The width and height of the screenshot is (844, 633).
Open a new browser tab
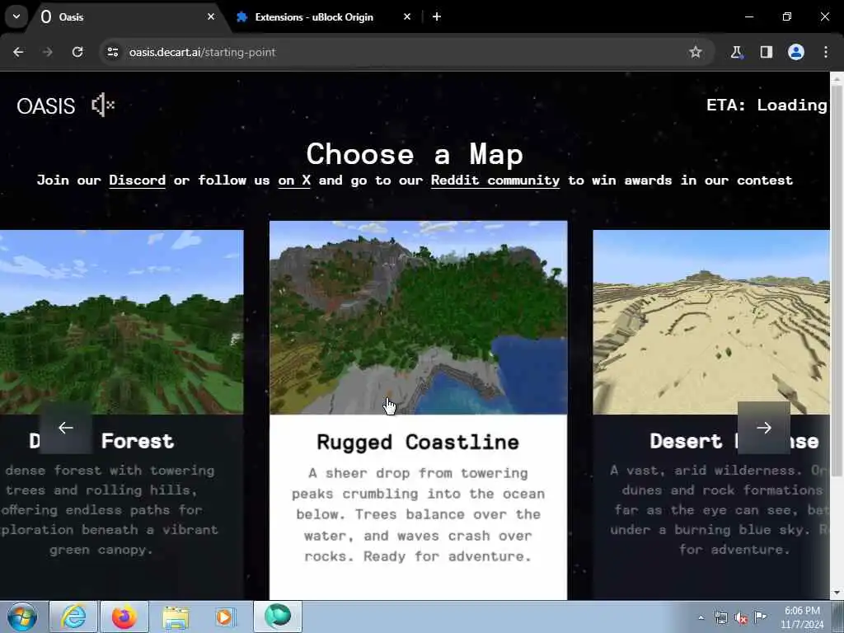437,16
